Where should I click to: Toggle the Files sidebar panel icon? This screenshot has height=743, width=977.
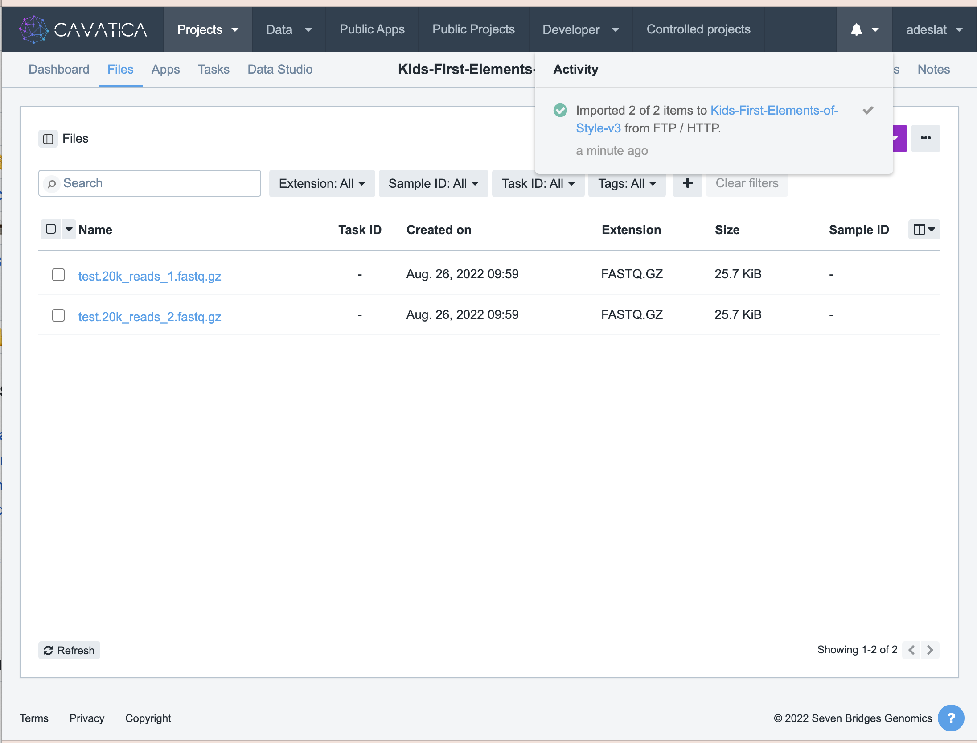(48, 139)
